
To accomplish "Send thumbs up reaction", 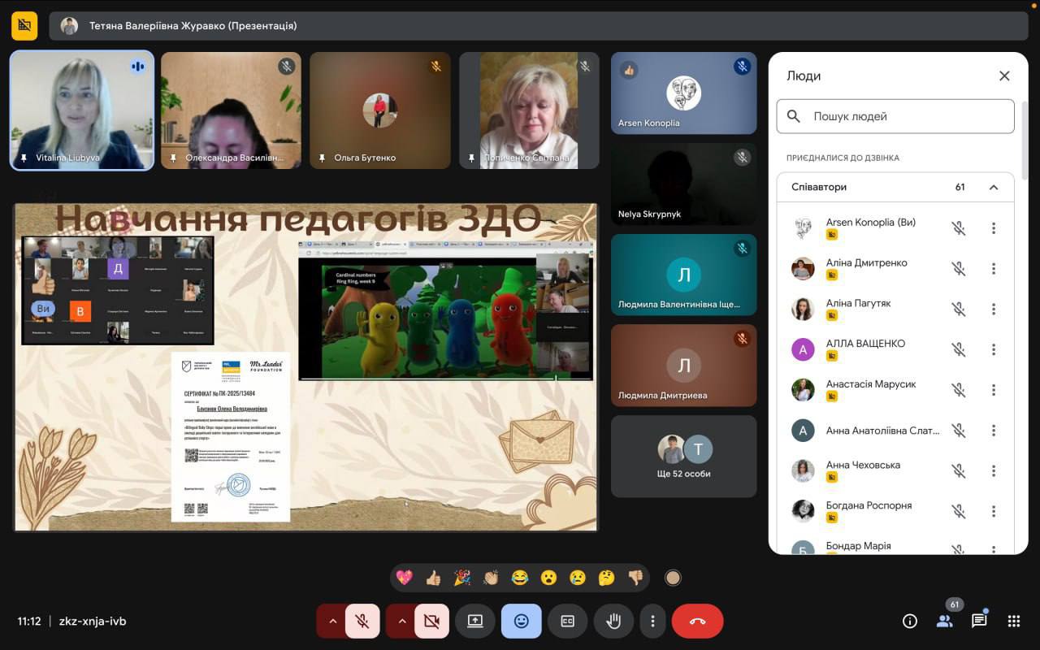I will pos(433,578).
